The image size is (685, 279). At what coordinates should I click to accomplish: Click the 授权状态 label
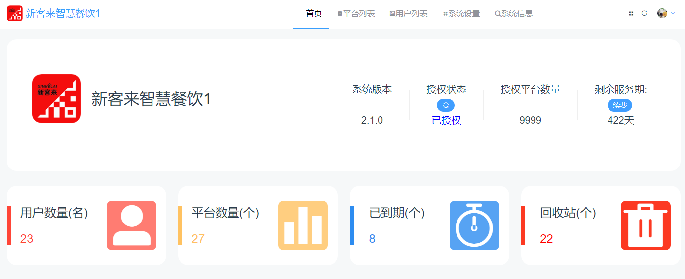point(446,89)
